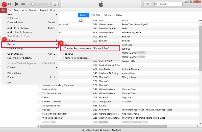Select Maroon 5 Misery - Single row
This screenshot has width=202, height=132.
pos(129,77)
